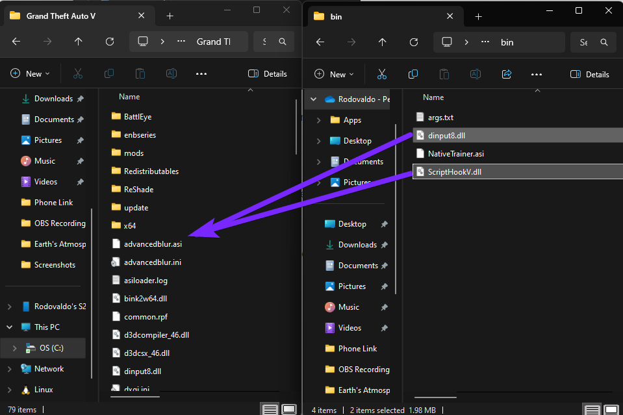Image resolution: width=623 pixels, height=415 pixels.
Task: Open Videos in Grand Theft Auto V sidebar
Action: [52, 181]
